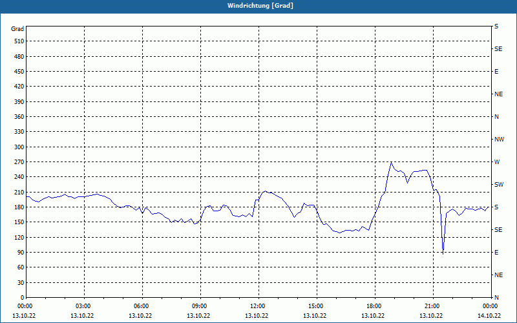517x323 pixels.
Task: Select the y-axis value "210"
Action: tap(19, 192)
